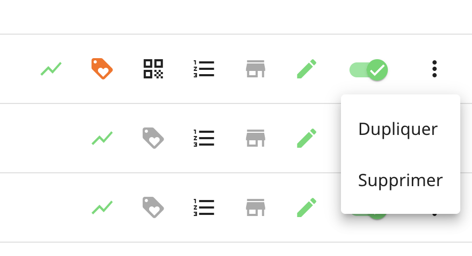
Task: Click gray heart tag in third row
Action: pos(153,207)
